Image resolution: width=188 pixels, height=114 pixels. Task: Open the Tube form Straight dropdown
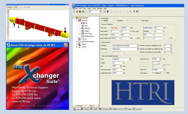tap(164, 70)
